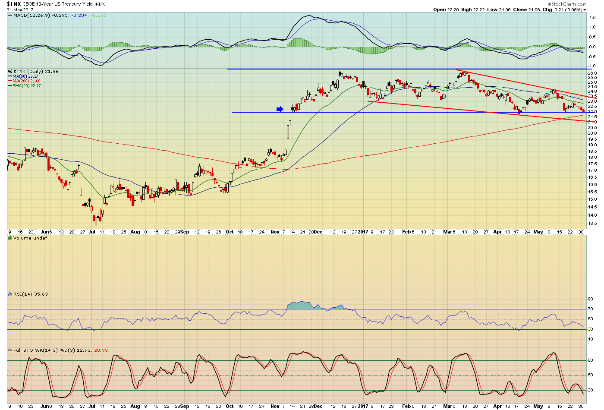The height and width of the screenshot is (410, 604).
Task: Click the Close 21.96 value in header
Action: [x=526, y=9]
